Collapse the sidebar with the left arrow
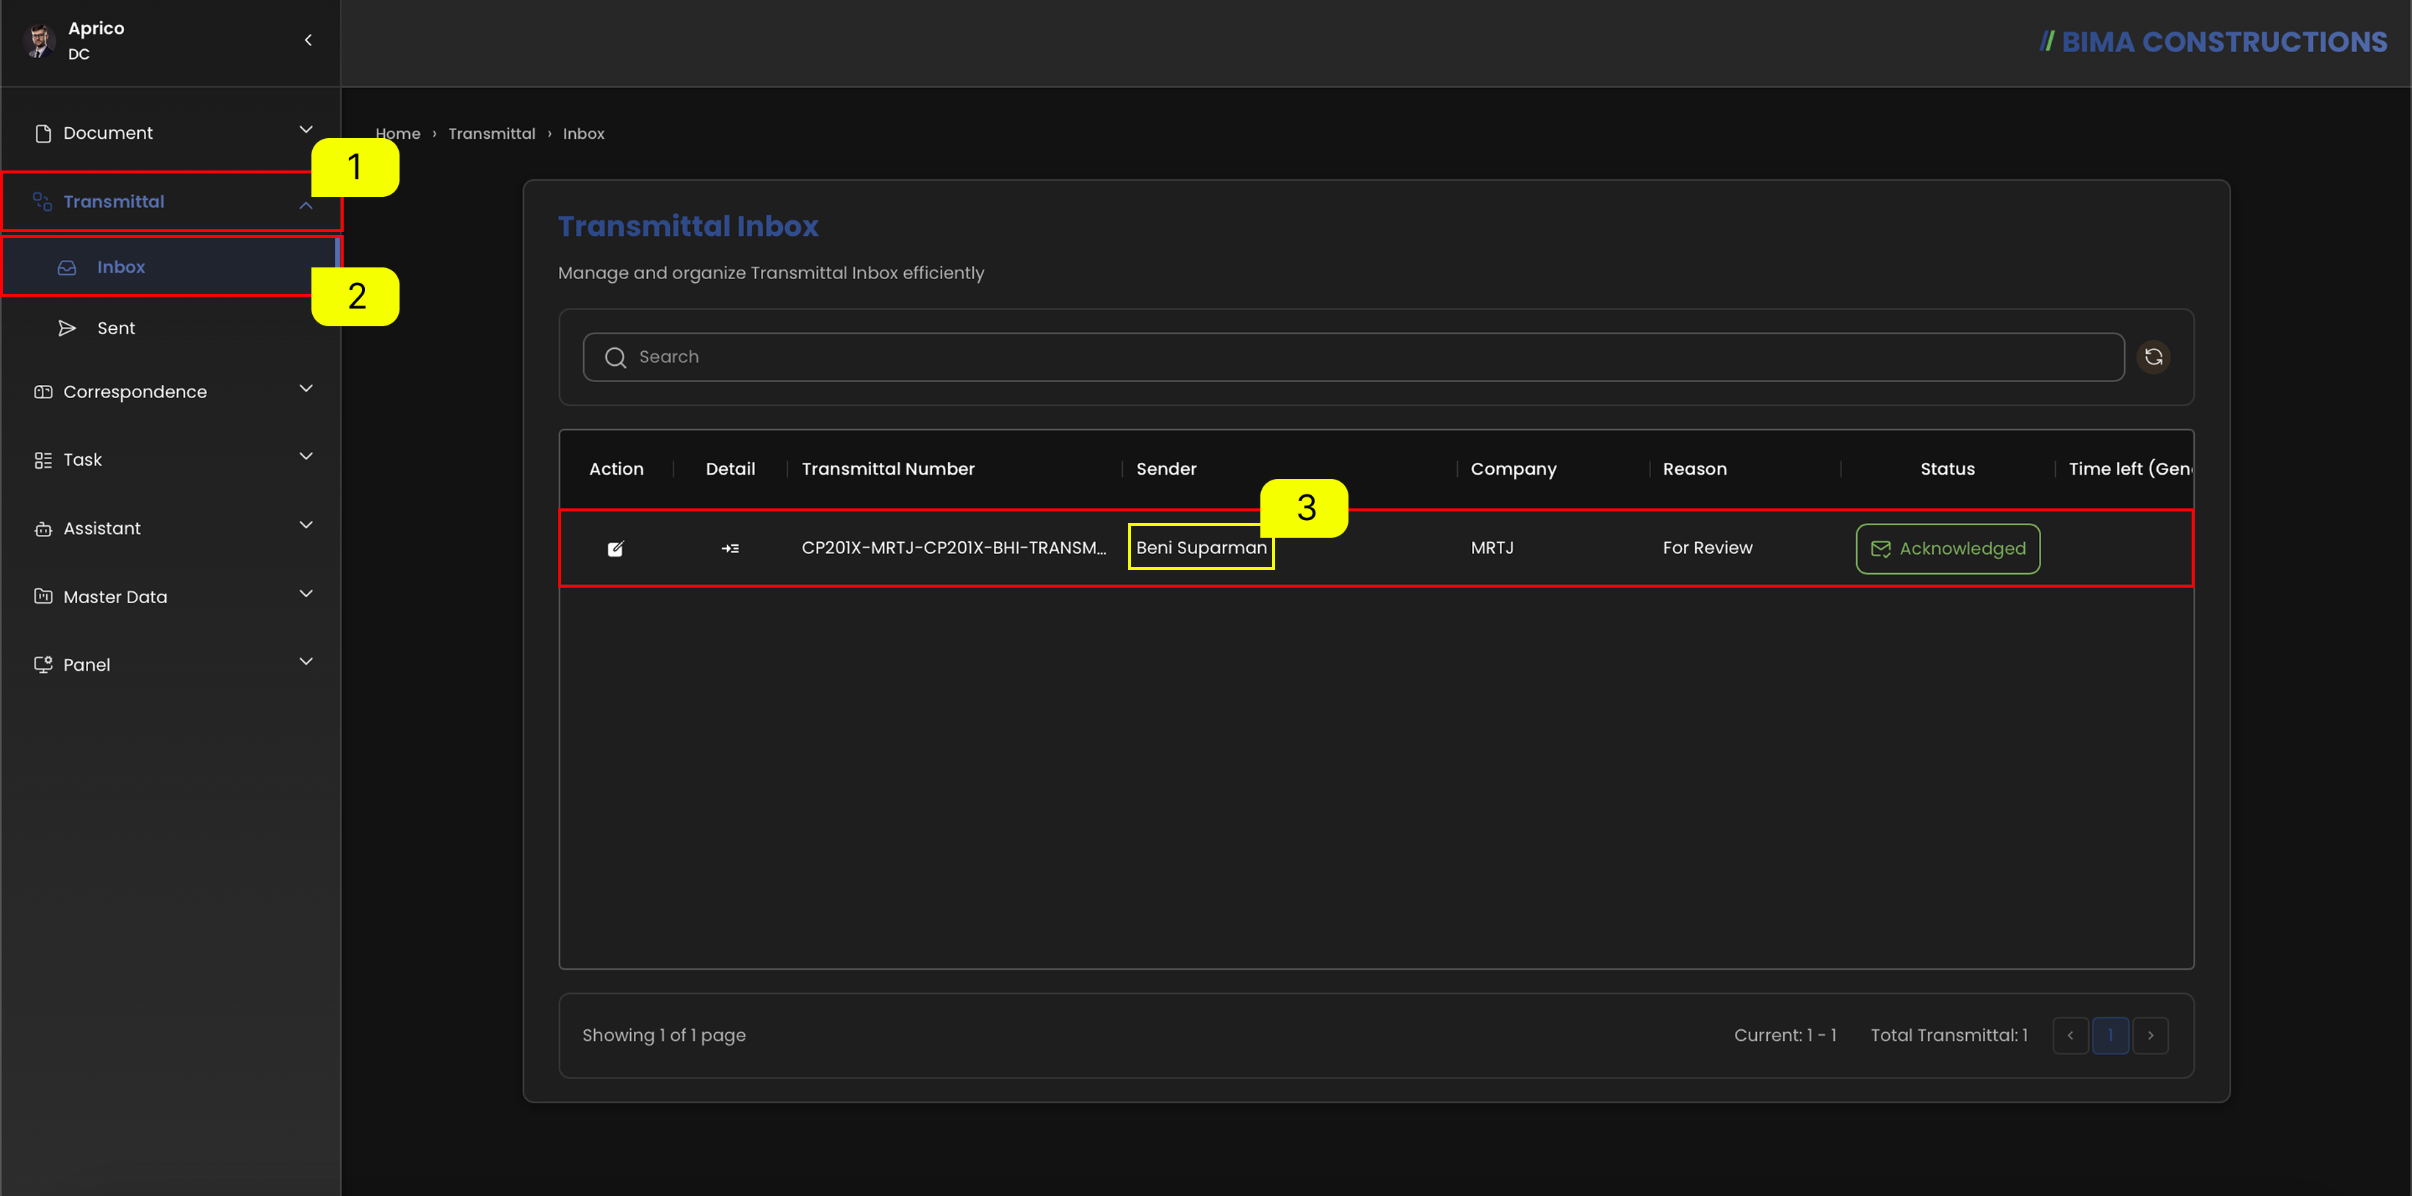2412x1196 pixels. [x=308, y=40]
